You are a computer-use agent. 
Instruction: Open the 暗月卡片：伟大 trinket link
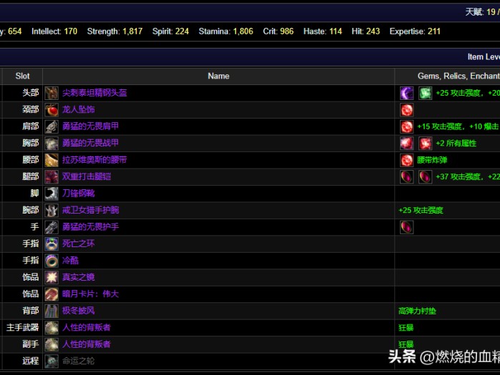pyautogui.click(x=90, y=294)
